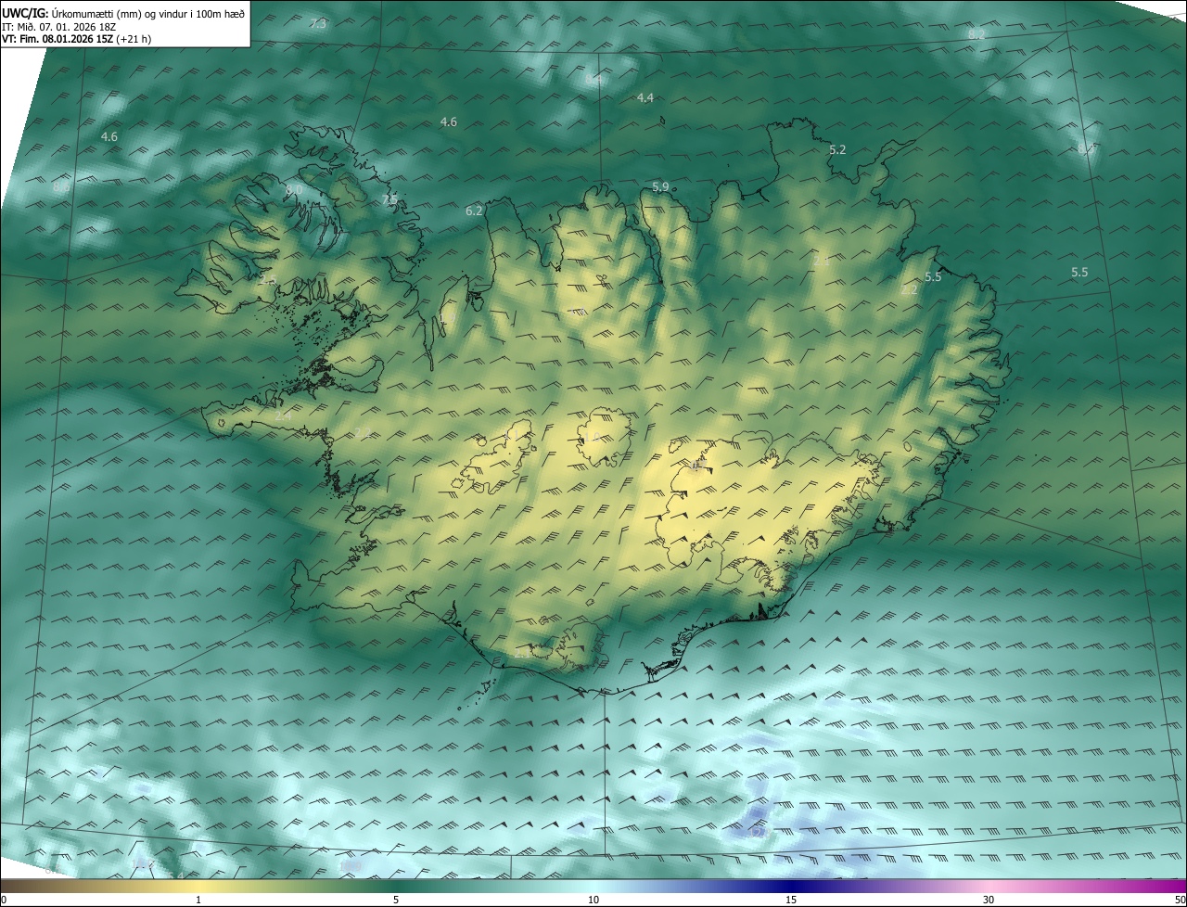Click the color scale tick labeled 10
Image resolution: width=1187 pixels, height=907 pixels.
(593, 901)
